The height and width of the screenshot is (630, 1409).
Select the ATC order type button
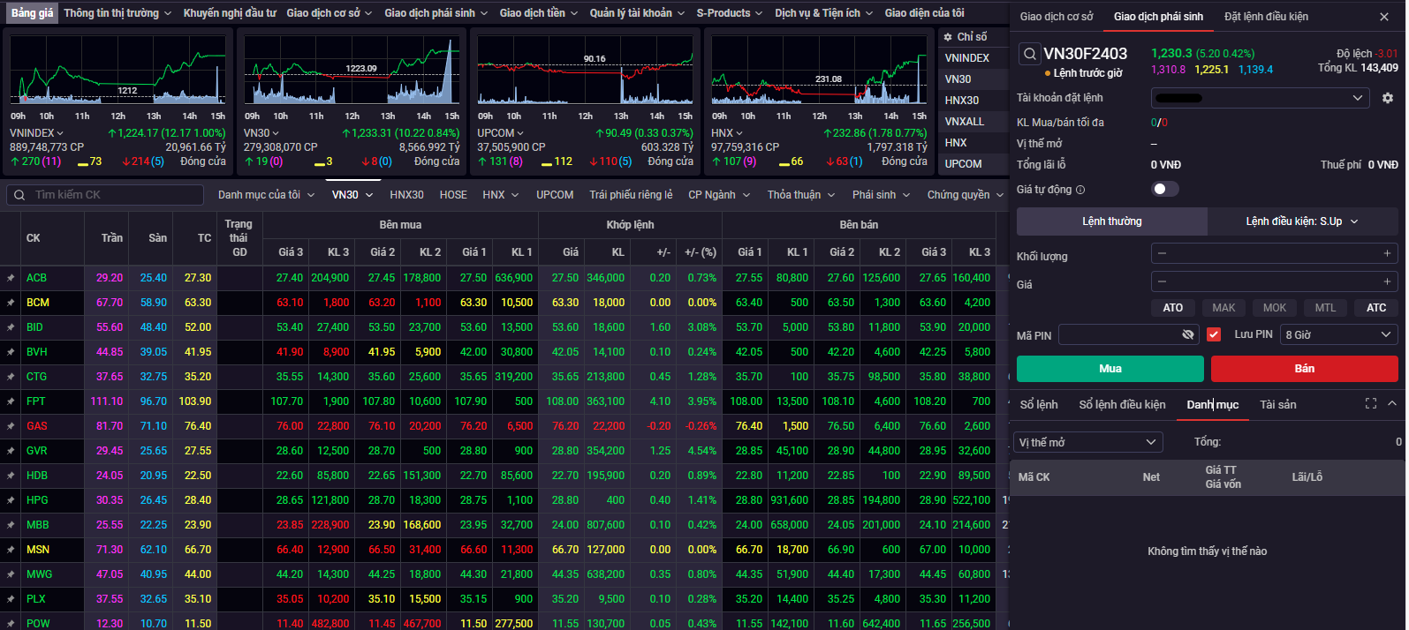click(1376, 308)
